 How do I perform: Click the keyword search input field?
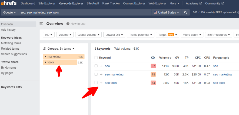click(x=84, y=12)
